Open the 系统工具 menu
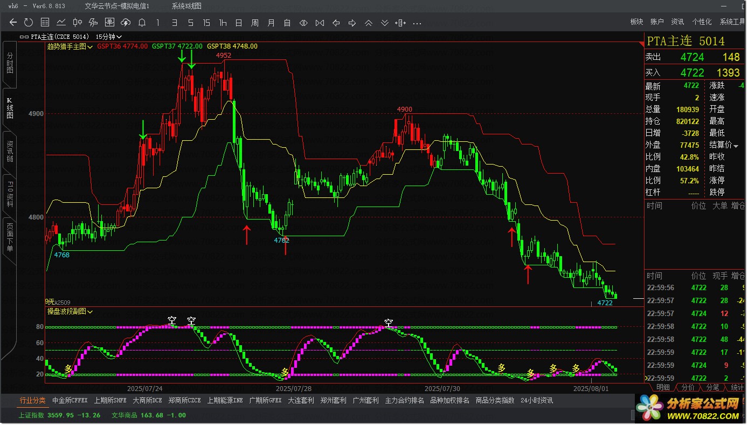Viewport: 748px width, 425px height. point(732,22)
